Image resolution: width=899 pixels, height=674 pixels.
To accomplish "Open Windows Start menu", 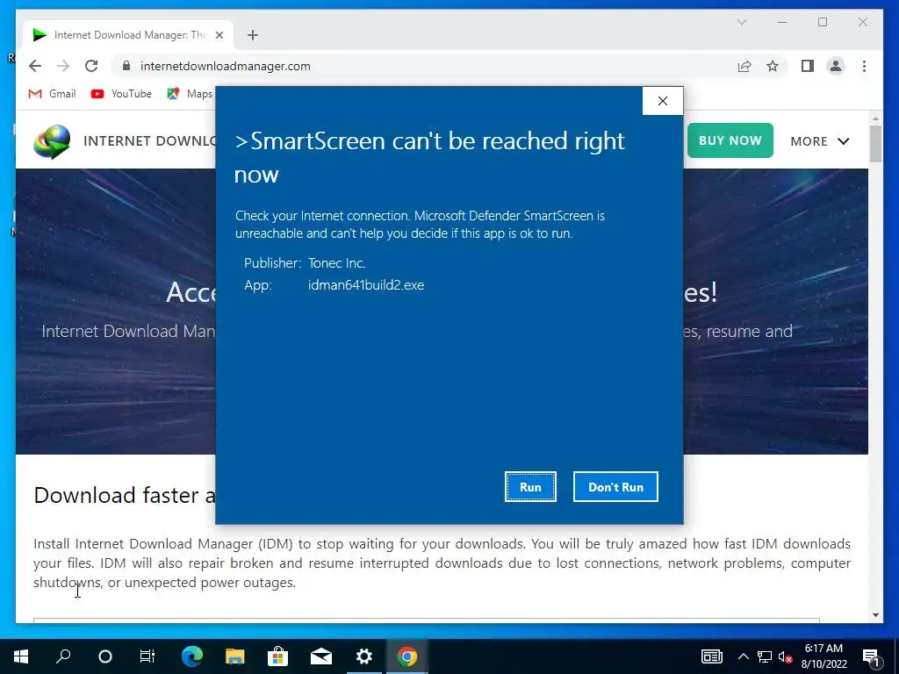I will (21, 656).
